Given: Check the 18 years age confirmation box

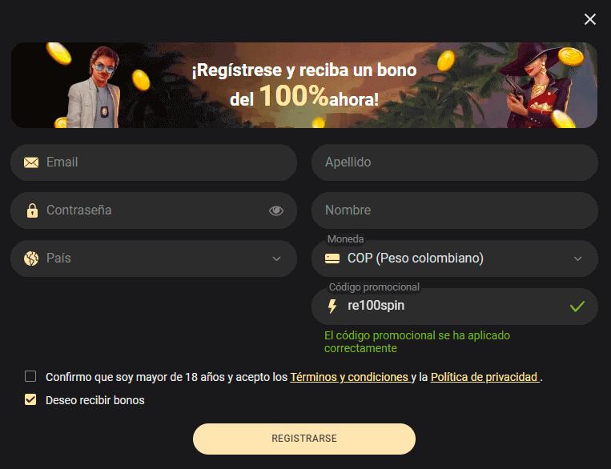Looking at the screenshot, I should coord(30,376).
